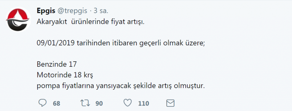Click the 09/01/2019 date line text

point(121,43)
